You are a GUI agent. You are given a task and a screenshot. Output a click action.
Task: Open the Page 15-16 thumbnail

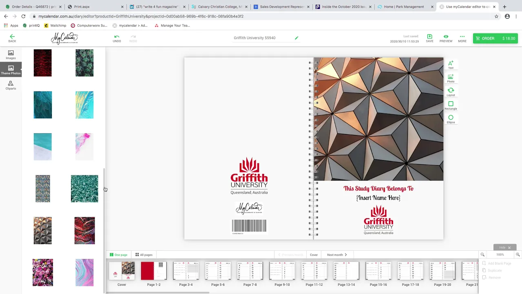coord(378,271)
